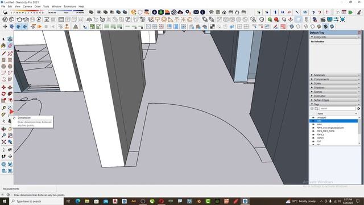The height and width of the screenshot is (205, 364).
Task: Select the Tape Measure tool
Action: (x=3, y=108)
